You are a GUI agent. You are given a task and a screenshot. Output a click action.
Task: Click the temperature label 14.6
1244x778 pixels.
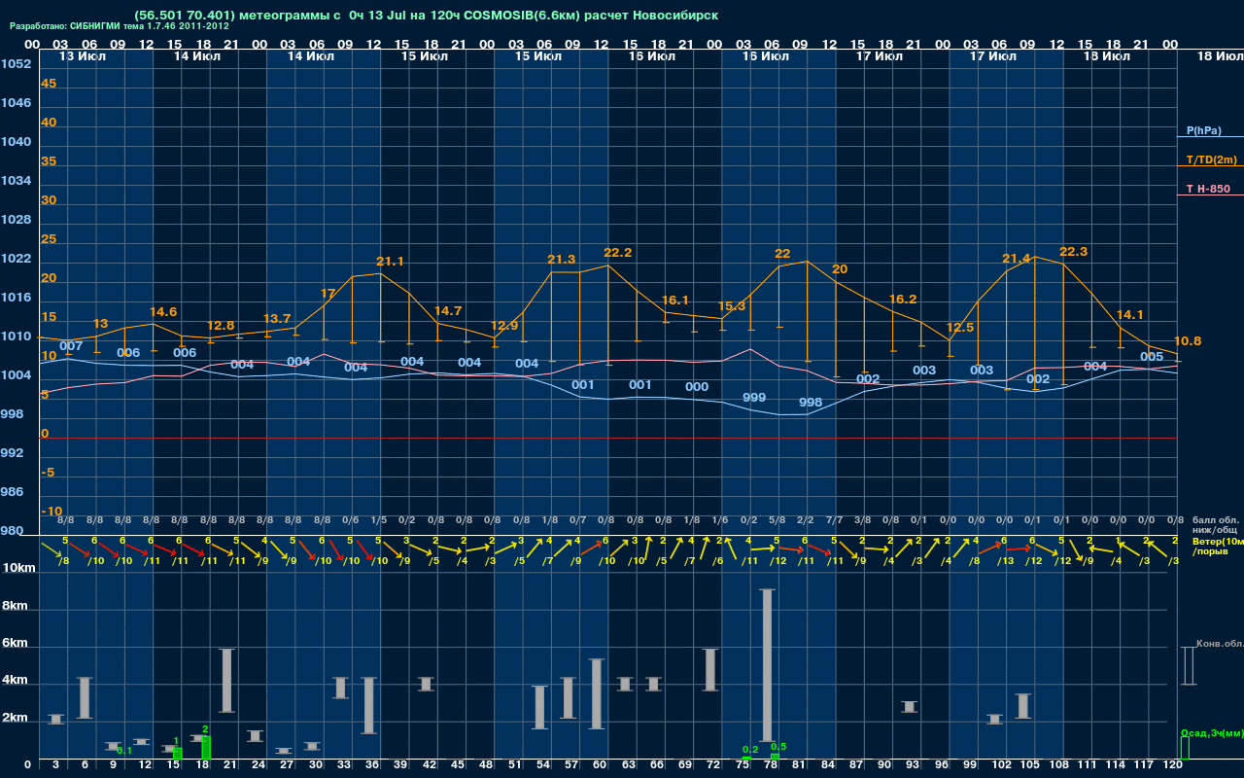pyautogui.click(x=163, y=312)
